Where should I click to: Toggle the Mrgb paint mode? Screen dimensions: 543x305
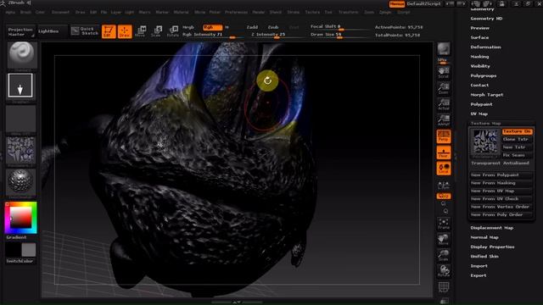coord(188,27)
